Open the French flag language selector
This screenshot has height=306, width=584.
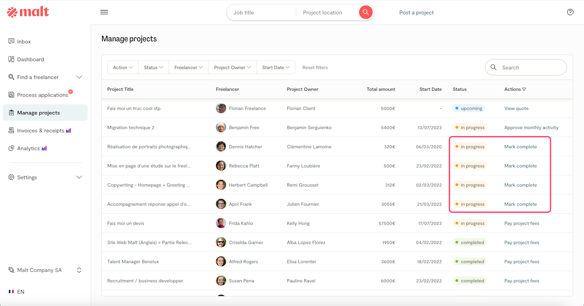coord(11,291)
